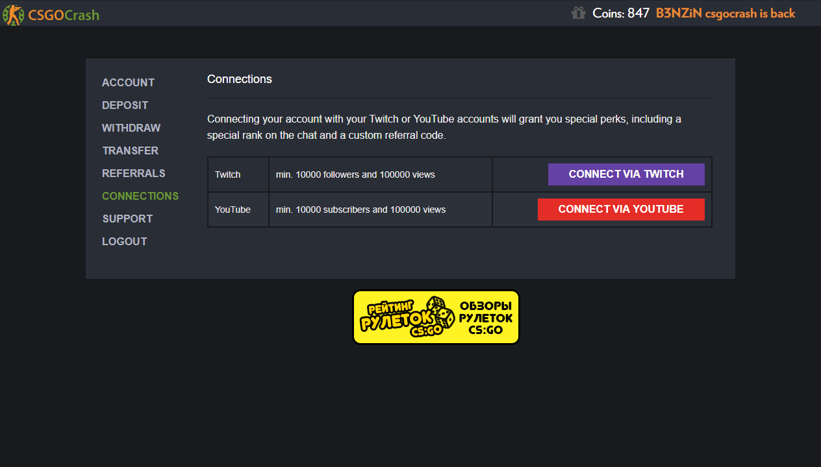Open the WITHDRAW section

pyautogui.click(x=131, y=128)
